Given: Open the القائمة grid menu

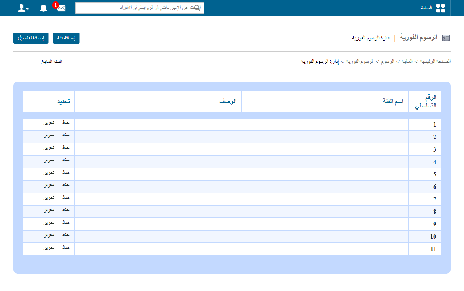Looking at the screenshot, I should [x=433, y=8].
